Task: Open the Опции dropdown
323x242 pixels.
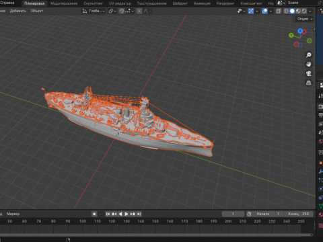Action: [305, 19]
